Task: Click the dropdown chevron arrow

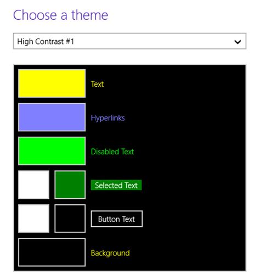Action: coord(238,42)
